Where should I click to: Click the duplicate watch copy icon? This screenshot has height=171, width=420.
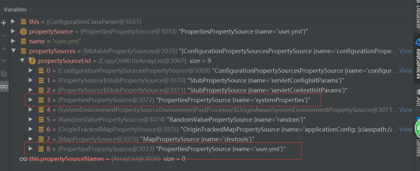pyautogui.click(x=4, y=74)
